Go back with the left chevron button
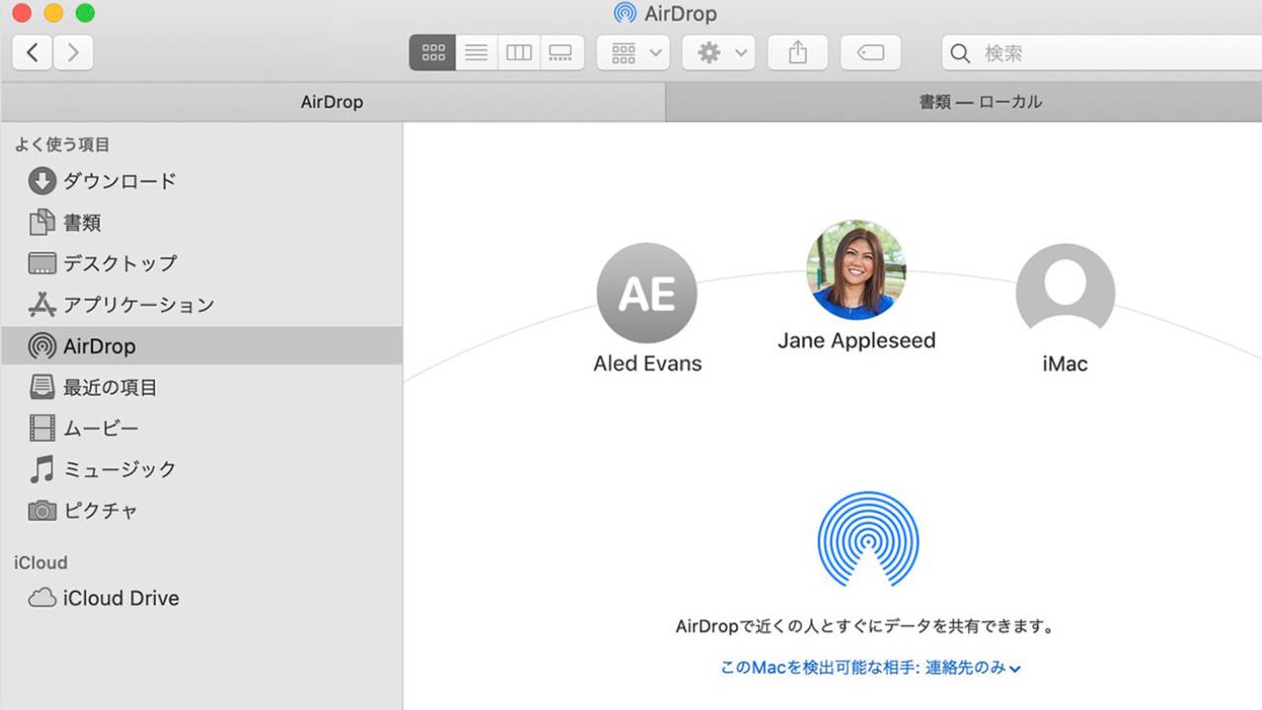Image resolution: width=1262 pixels, height=710 pixels. point(33,52)
